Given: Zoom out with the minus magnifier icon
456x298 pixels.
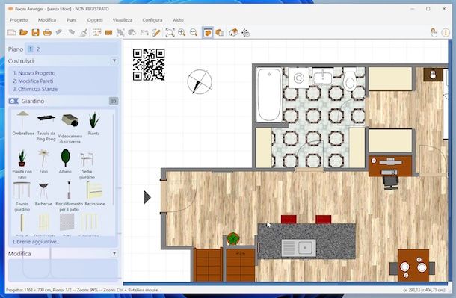Looking at the screenshot, I should 194,33.
